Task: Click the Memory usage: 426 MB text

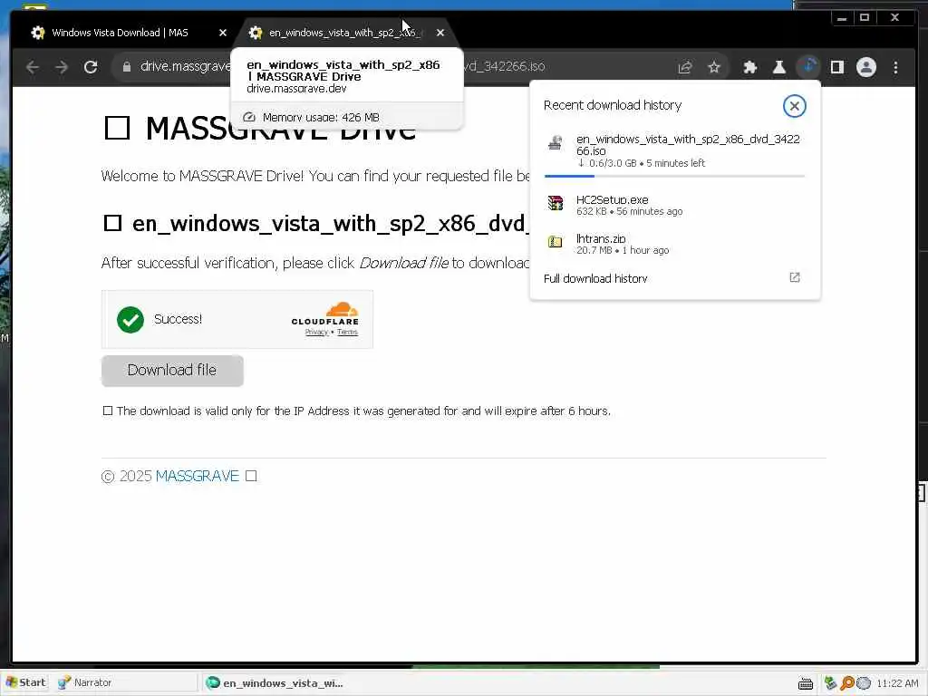Action: coord(321,117)
